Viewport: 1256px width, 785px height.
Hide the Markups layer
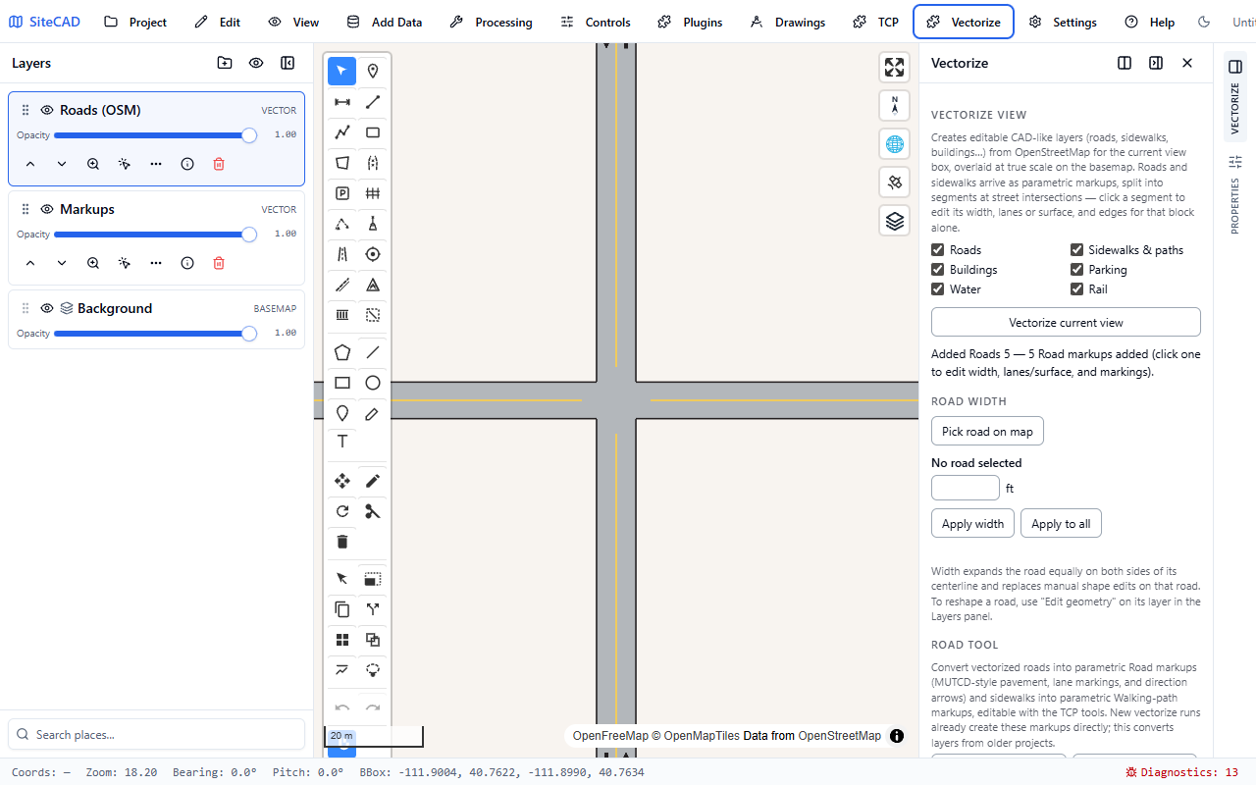tap(47, 209)
